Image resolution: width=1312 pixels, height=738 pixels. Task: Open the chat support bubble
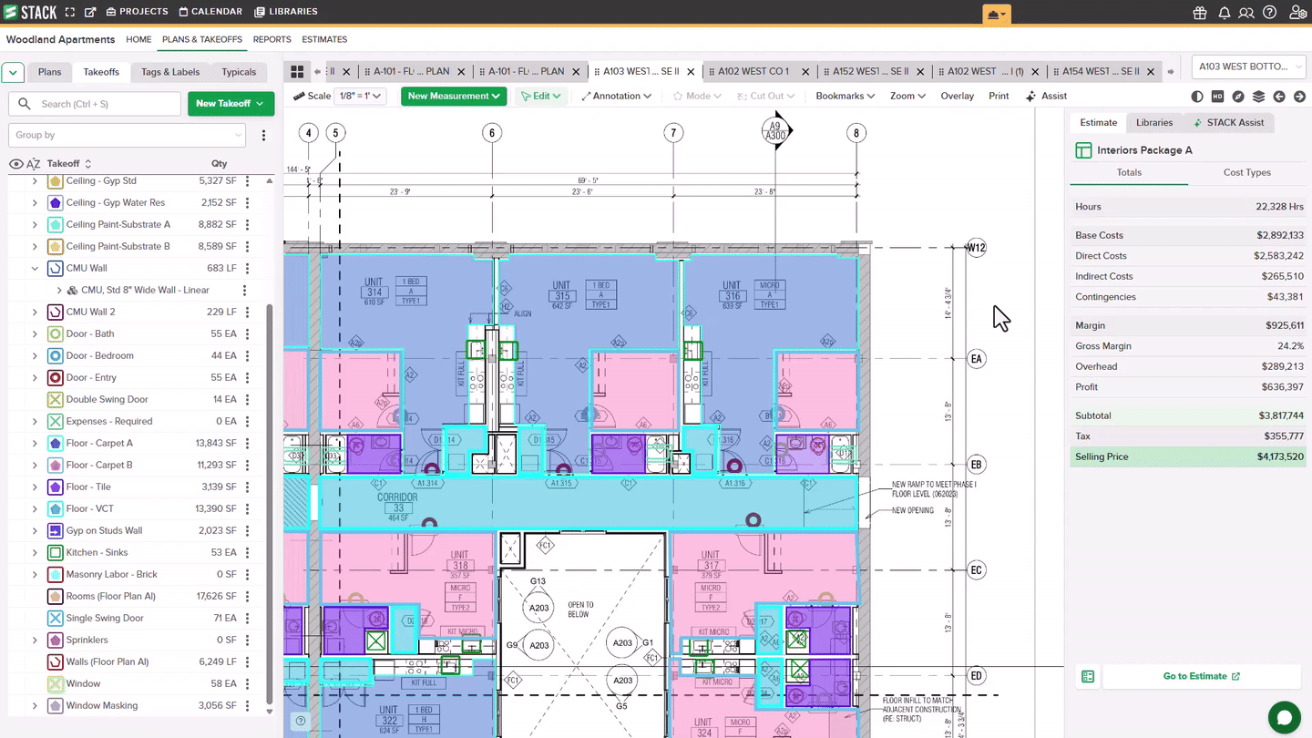tap(1285, 717)
